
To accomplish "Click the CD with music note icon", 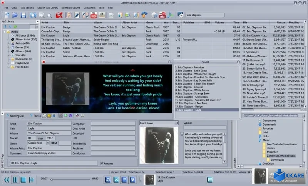I will click(x=154, y=15).
